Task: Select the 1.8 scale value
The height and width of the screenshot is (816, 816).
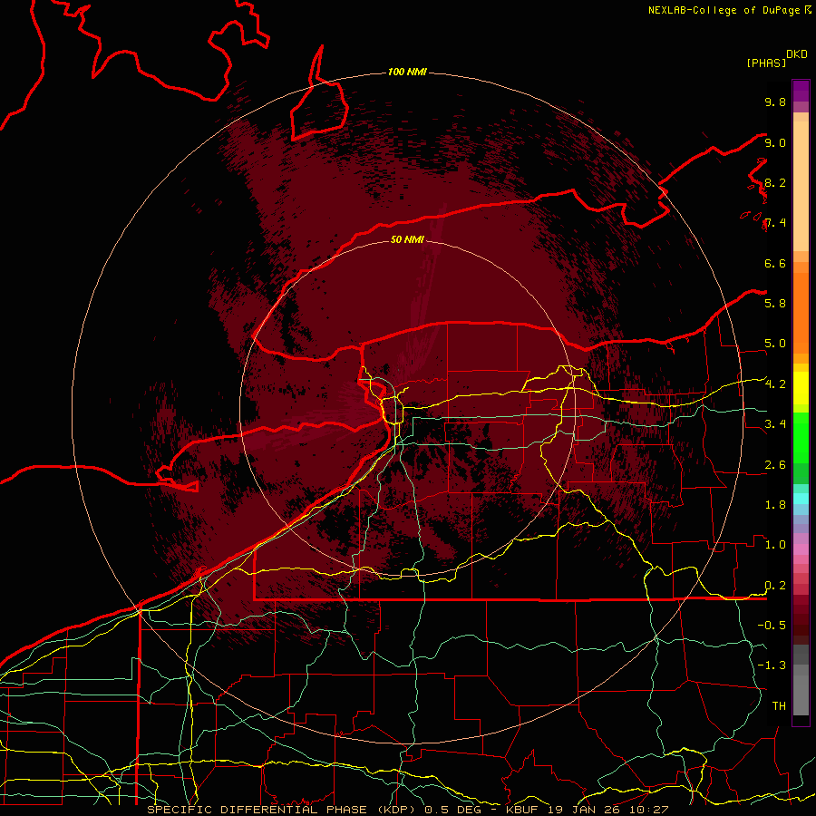Action: (x=775, y=505)
